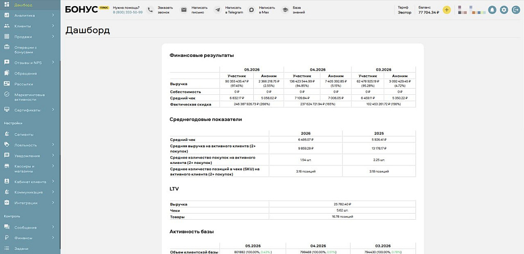Screen dimensions: 524x254
Task: Open Маркетинговые активности menu item
Action: tap(30, 97)
